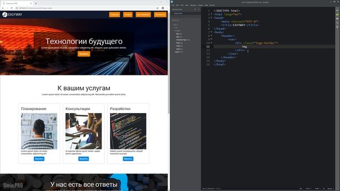Click Заказать button under Разработки card
The image size is (340, 191).
point(128,159)
